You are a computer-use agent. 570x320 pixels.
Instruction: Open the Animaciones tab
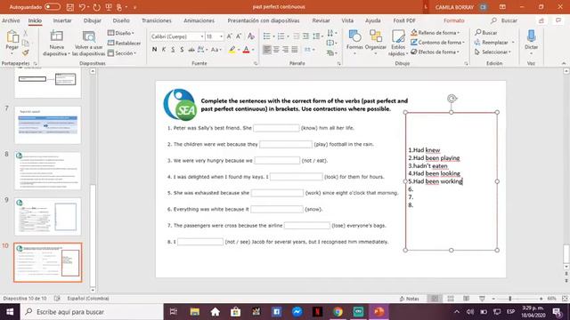[199, 20]
